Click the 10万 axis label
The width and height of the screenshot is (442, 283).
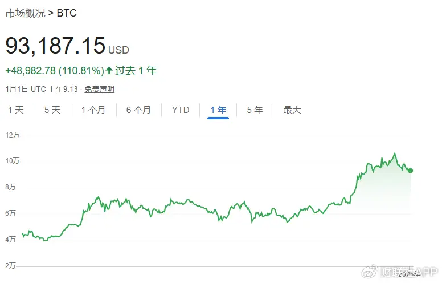[13, 161]
